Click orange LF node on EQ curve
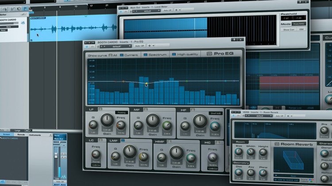332x186 pixels. (123, 82)
